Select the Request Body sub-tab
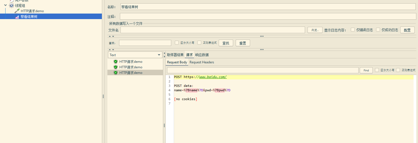This screenshot has height=143, width=418. 177,62
